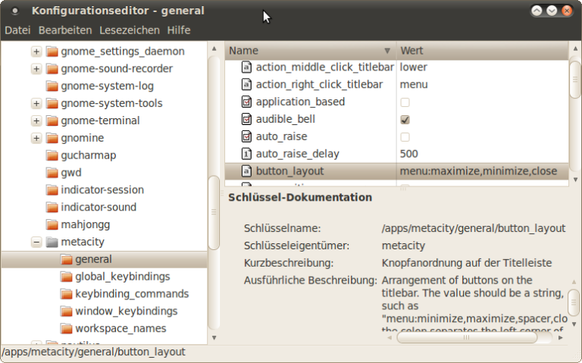Click the string icon of button_layout

(x=246, y=171)
